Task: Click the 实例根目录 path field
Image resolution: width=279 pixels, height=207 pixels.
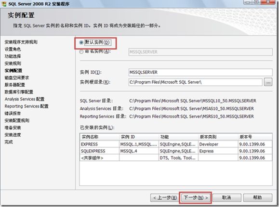Action: (x=195, y=82)
